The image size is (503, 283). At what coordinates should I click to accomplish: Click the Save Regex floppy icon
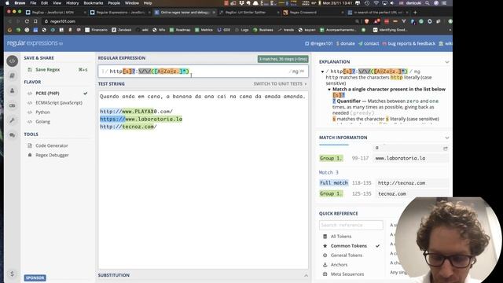(30, 70)
